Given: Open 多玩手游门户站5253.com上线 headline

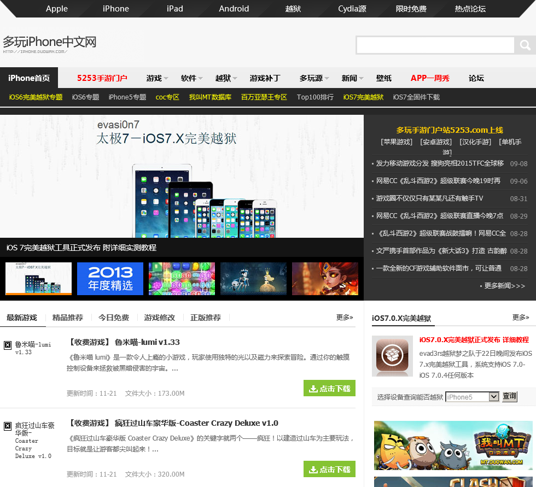Looking at the screenshot, I should [x=450, y=130].
